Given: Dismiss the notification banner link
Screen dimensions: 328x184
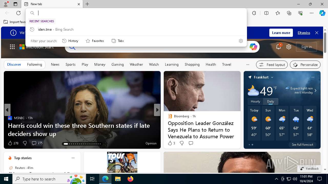Looking at the screenshot, I should point(304,33).
